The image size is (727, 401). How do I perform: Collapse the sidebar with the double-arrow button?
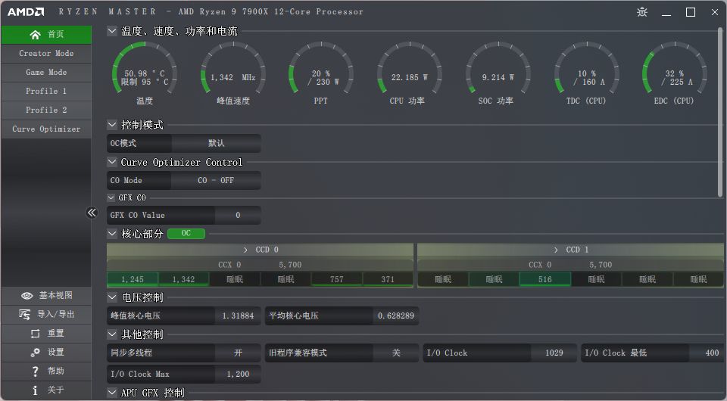pos(92,213)
